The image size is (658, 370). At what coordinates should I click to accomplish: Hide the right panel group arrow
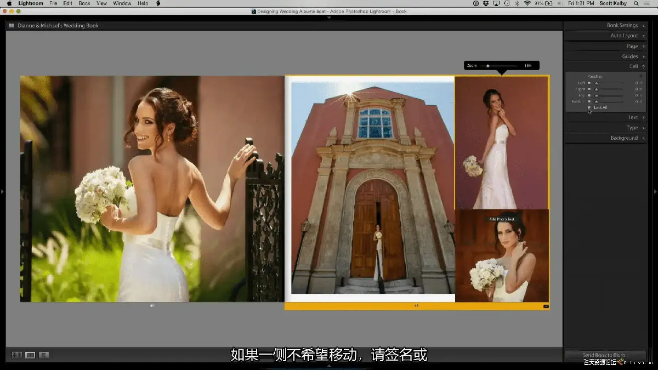pos(655,191)
